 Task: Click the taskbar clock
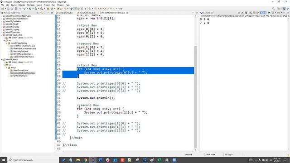[277, 160]
